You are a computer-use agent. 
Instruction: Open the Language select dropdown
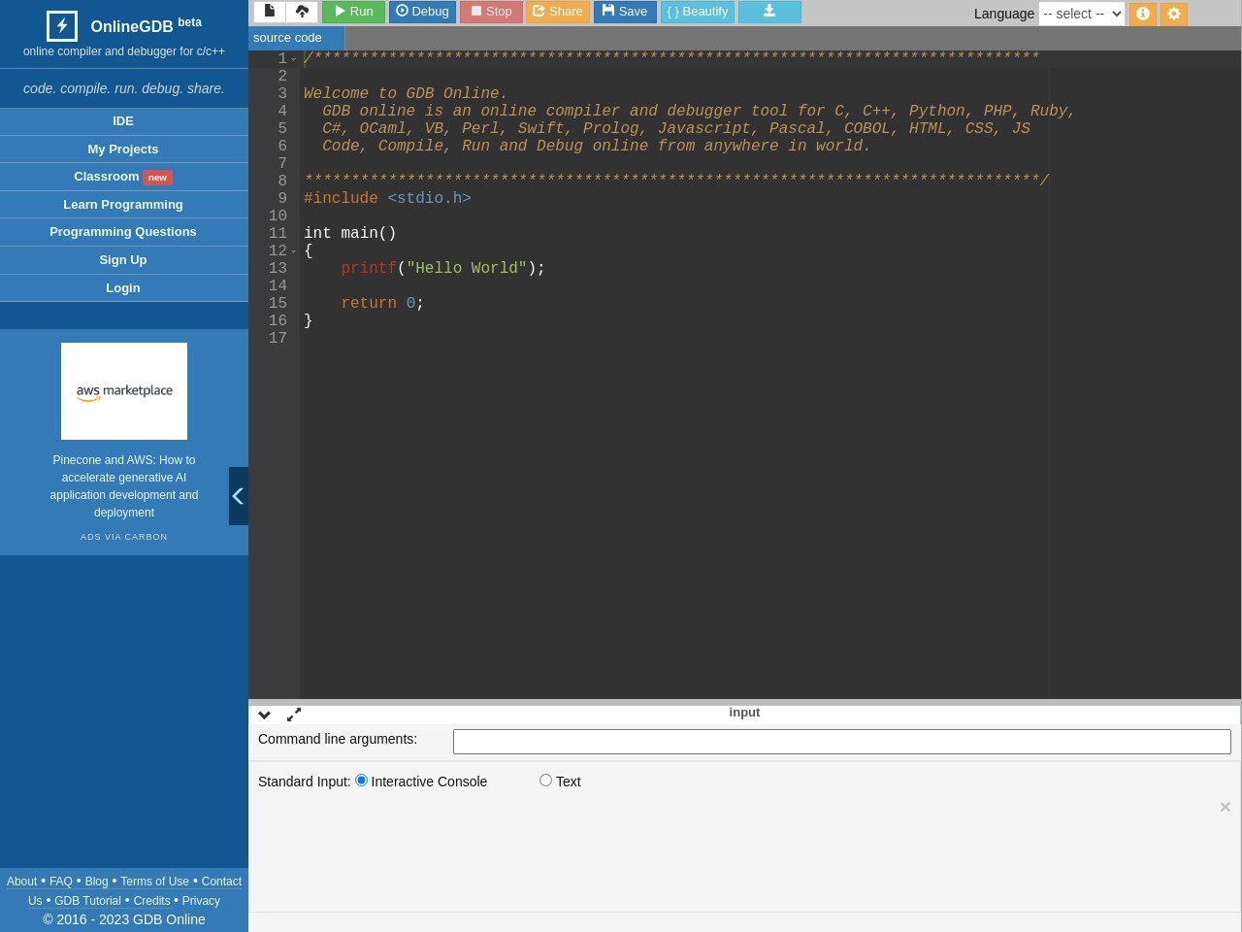coord(1081,14)
